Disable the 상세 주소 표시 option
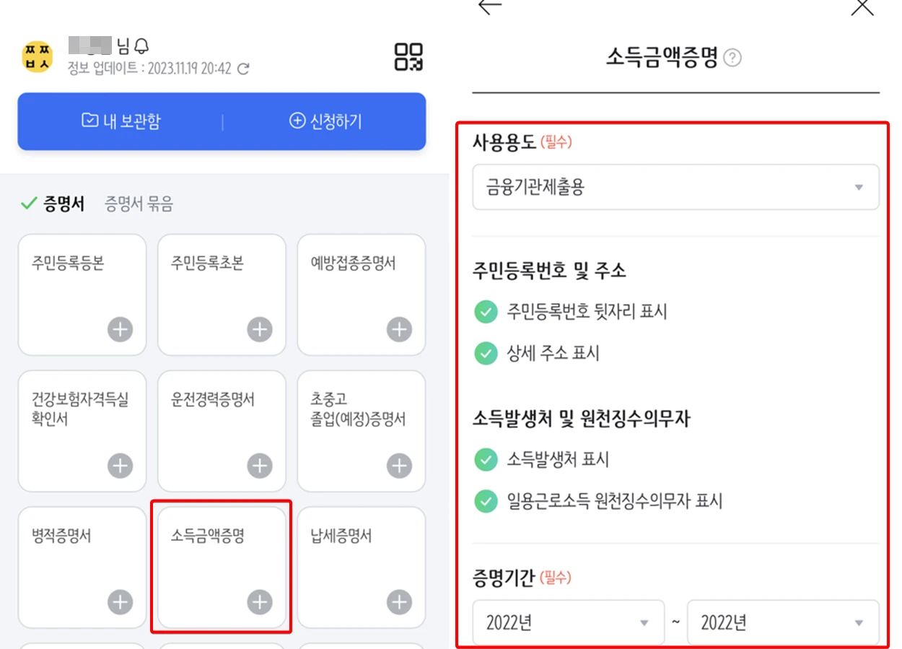Image resolution: width=902 pixels, height=649 pixels. (486, 353)
